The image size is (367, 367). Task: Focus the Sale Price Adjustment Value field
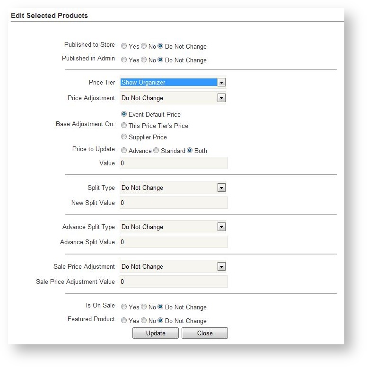pyautogui.click(x=173, y=282)
